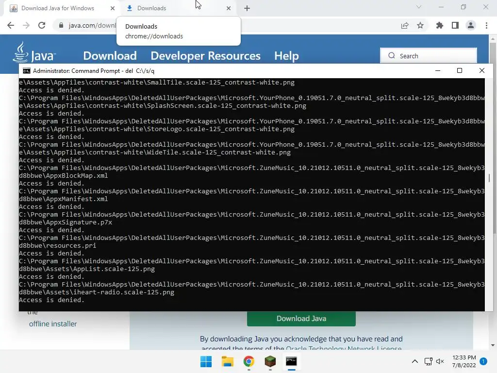Click the iheart-radio.scale-125.png console line

pyautogui.click(x=97, y=292)
